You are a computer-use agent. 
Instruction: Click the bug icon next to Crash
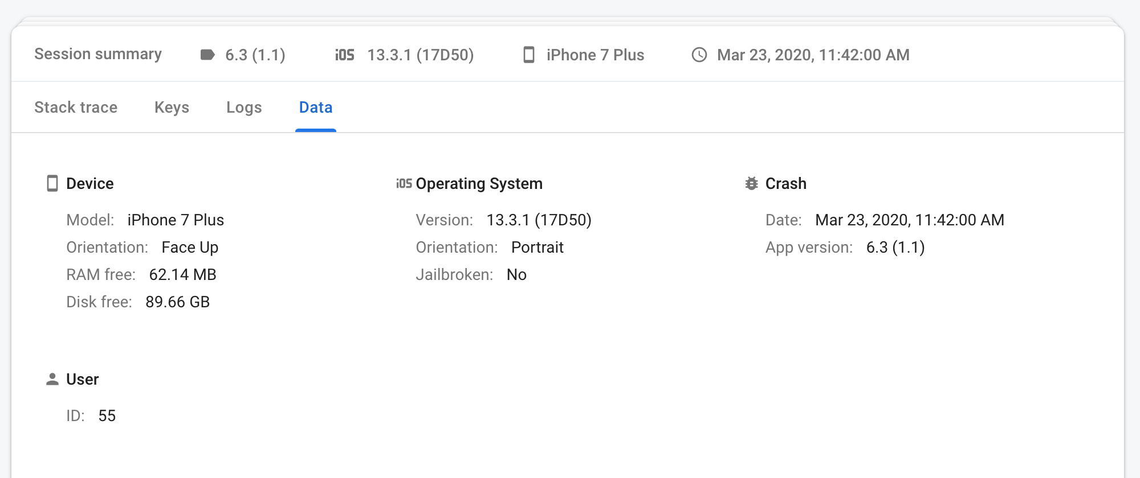752,183
